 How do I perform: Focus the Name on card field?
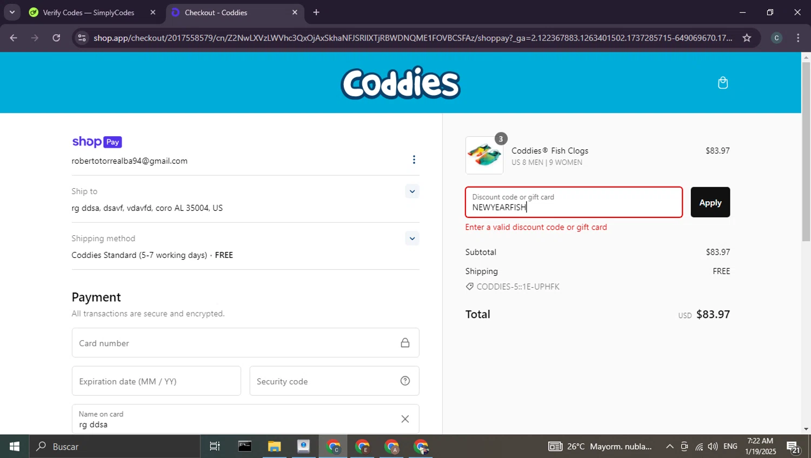(x=245, y=419)
